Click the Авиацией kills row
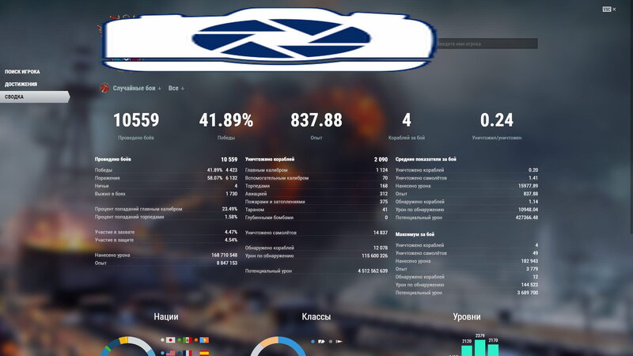 click(x=316, y=194)
